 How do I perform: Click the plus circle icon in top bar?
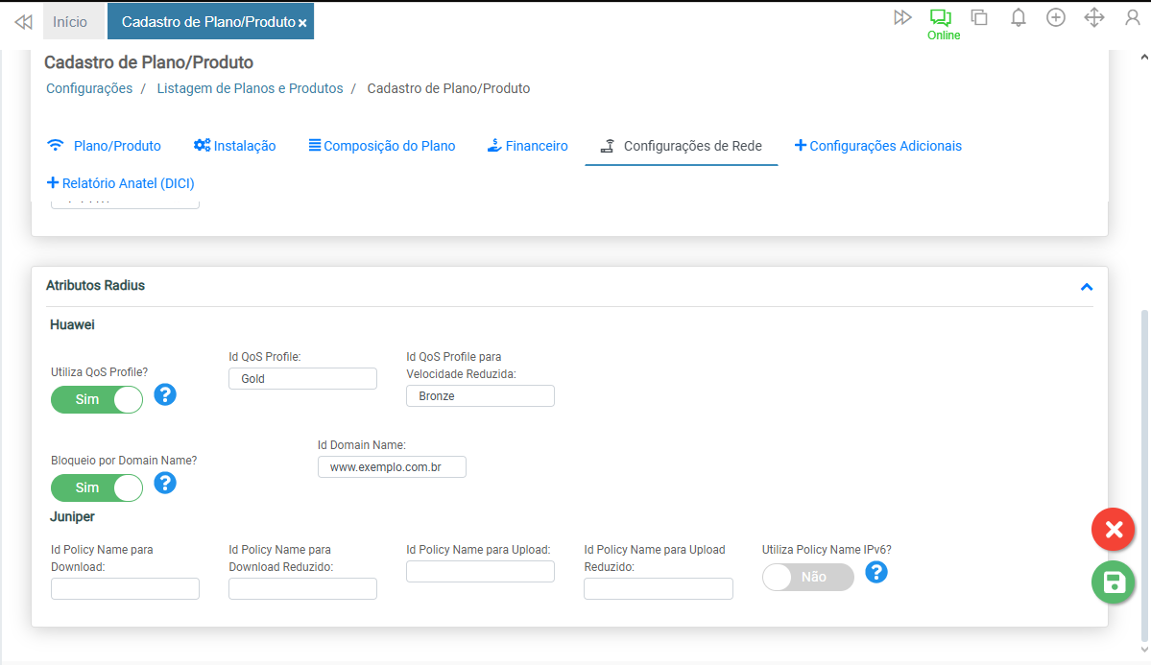pos(1056,18)
